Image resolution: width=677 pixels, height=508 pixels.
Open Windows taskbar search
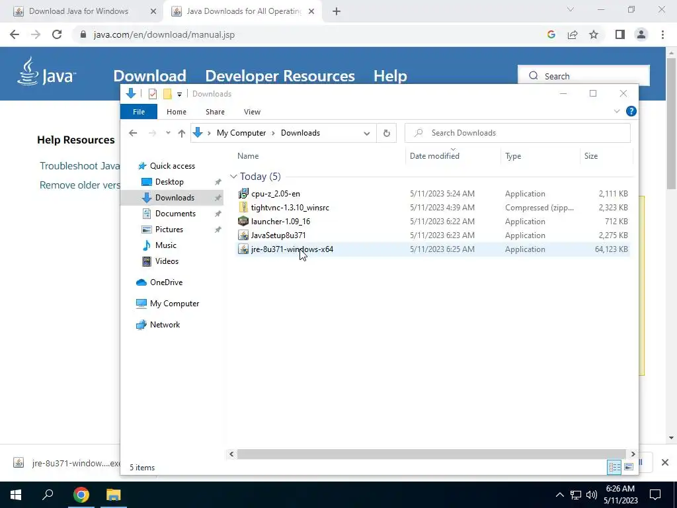click(48, 495)
